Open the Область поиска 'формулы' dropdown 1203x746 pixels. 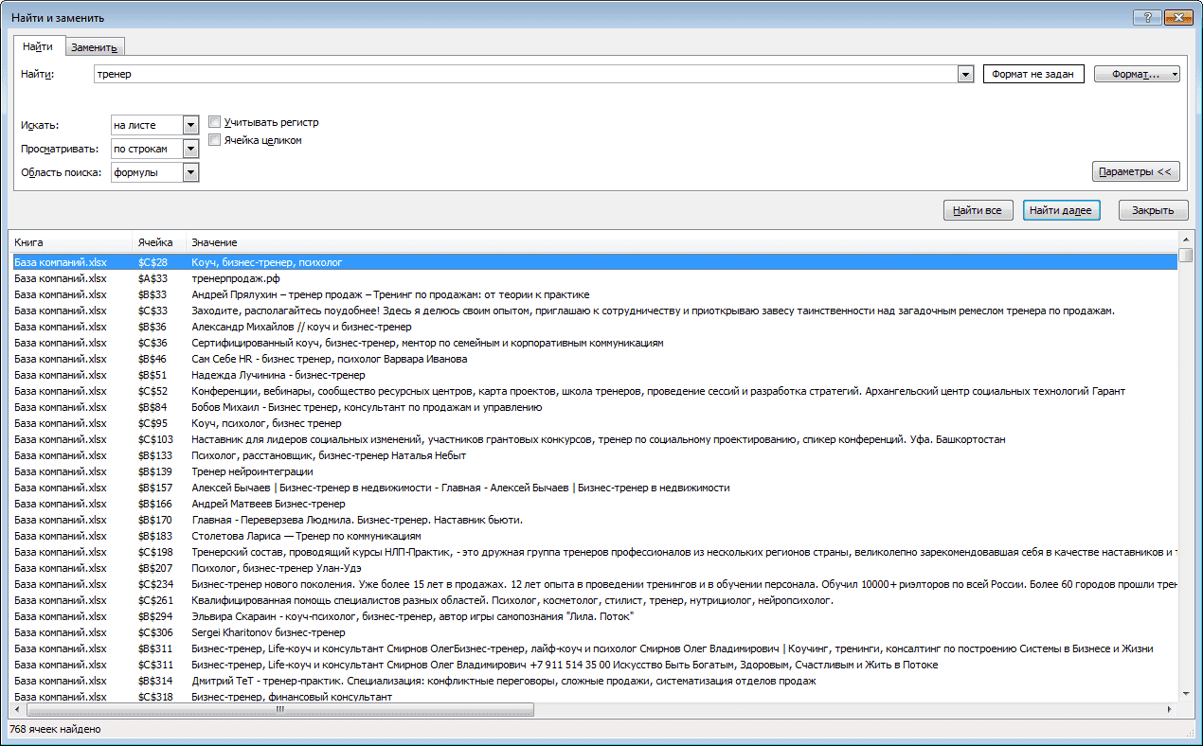190,172
